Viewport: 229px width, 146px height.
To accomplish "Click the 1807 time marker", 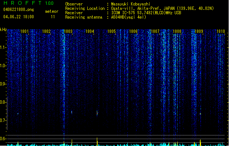I will point(155,31).
